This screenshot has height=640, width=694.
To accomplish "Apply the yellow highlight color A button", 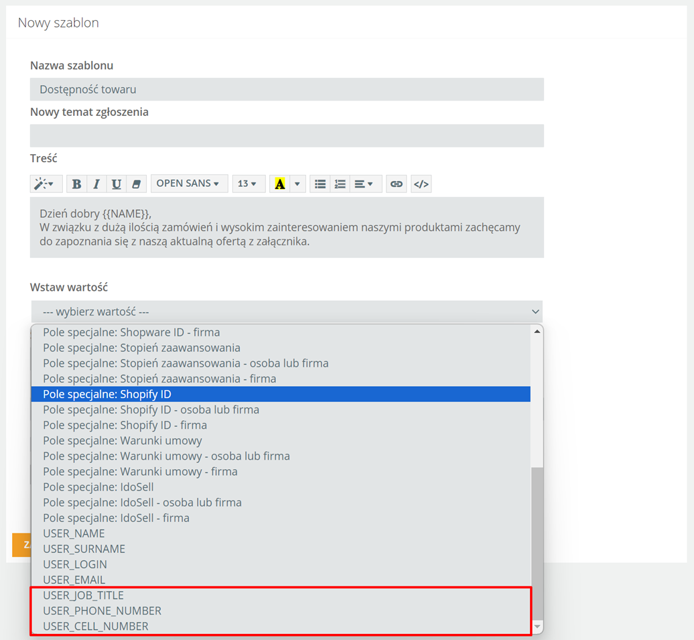I will click(x=280, y=184).
